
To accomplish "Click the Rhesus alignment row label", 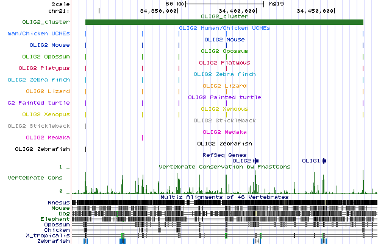I will click(58, 203).
